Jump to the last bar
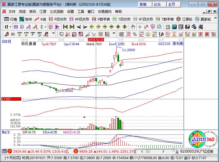 pos(72,27)
